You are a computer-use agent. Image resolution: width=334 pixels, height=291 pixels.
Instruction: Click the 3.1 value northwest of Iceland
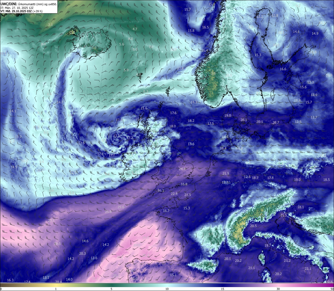pyautogui.click(x=50, y=25)
